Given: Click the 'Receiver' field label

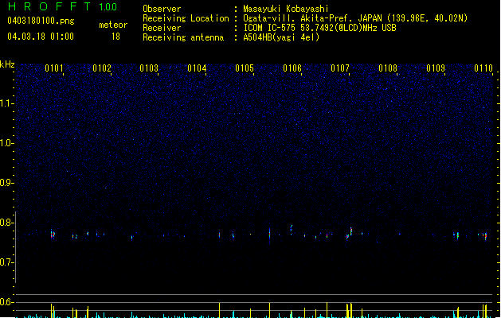Looking at the screenshot, I should 162,28.
